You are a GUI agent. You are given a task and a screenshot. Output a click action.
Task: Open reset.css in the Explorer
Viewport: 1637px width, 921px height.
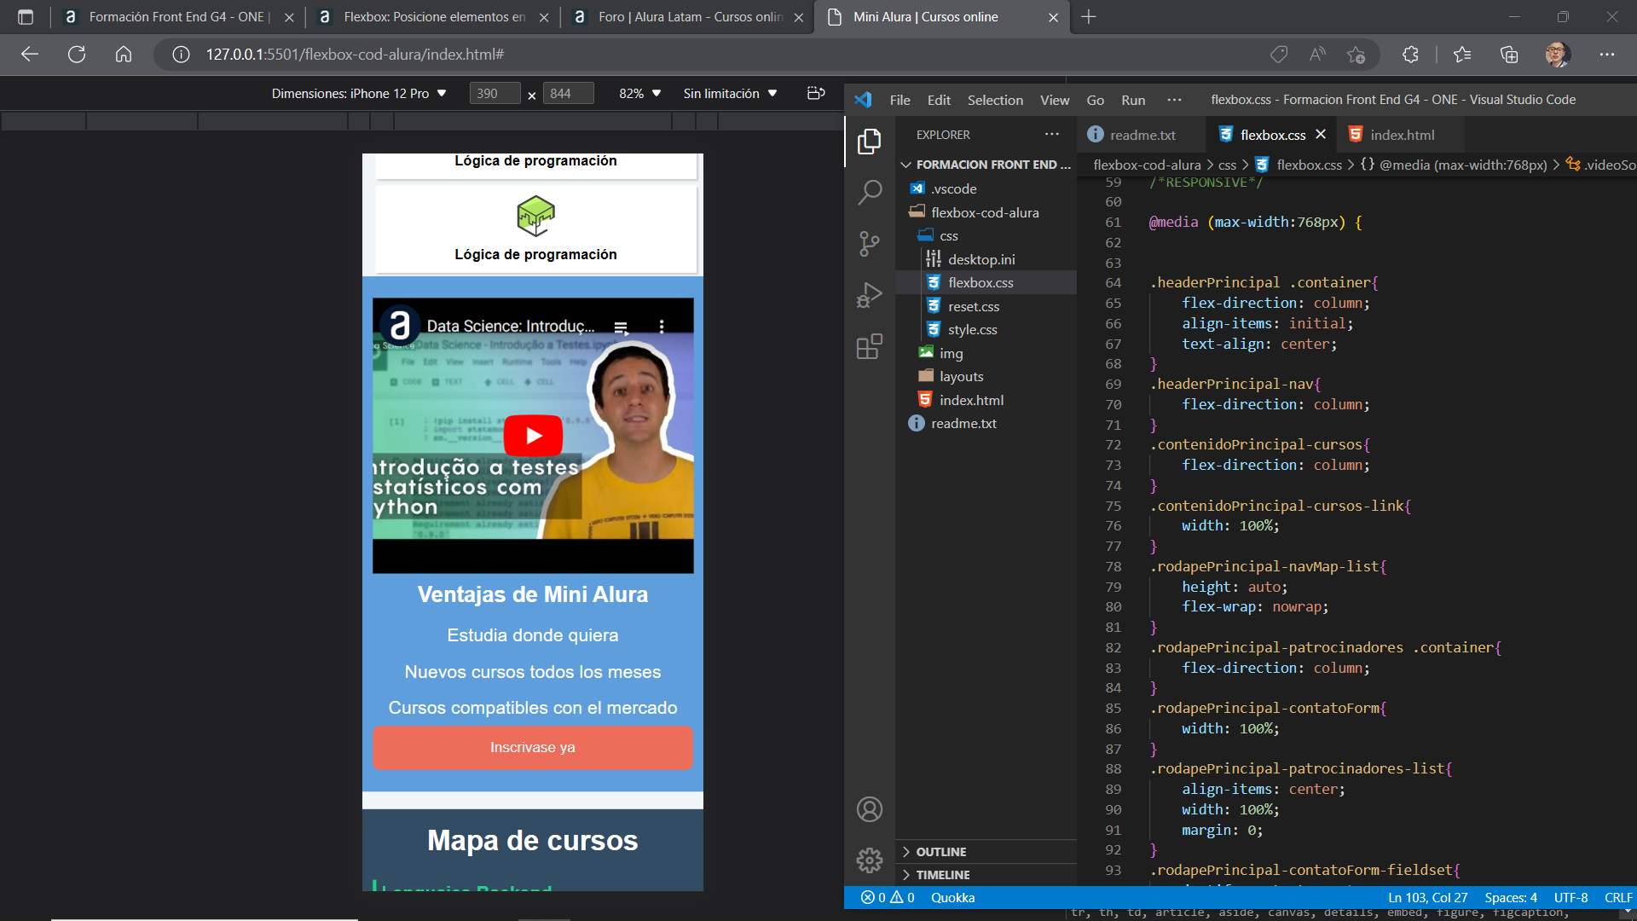(986, 306)
